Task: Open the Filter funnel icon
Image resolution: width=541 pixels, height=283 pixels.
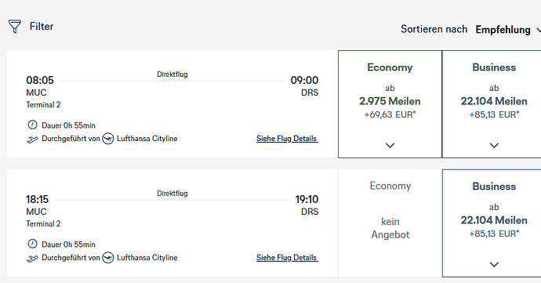Action: coord(14,26)
